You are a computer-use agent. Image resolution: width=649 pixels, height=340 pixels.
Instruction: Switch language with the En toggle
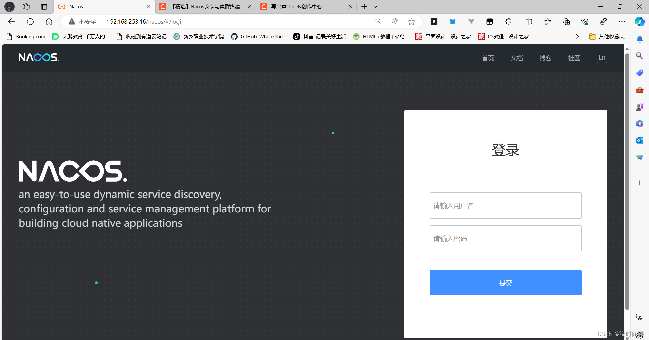coord(602,58)
